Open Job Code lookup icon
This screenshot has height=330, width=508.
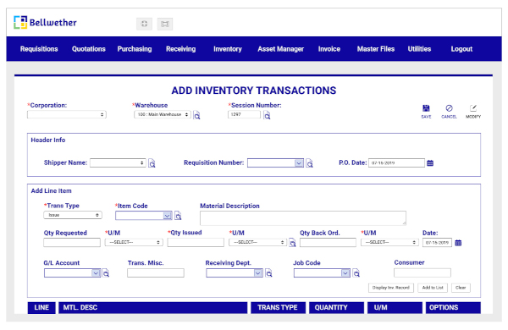click(356, 273)
